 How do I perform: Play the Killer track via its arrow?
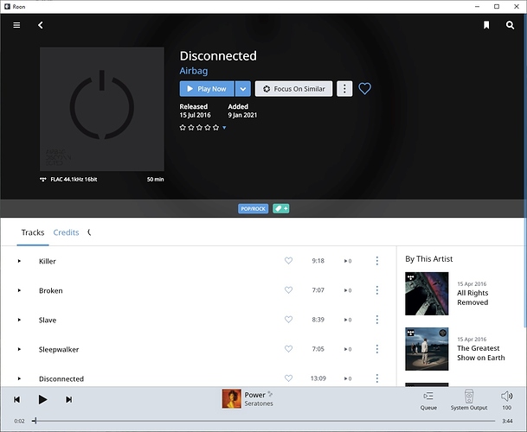19,261
